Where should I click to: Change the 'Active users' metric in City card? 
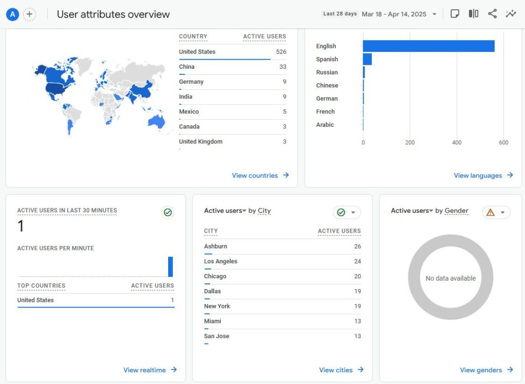[x=225, y=210]
